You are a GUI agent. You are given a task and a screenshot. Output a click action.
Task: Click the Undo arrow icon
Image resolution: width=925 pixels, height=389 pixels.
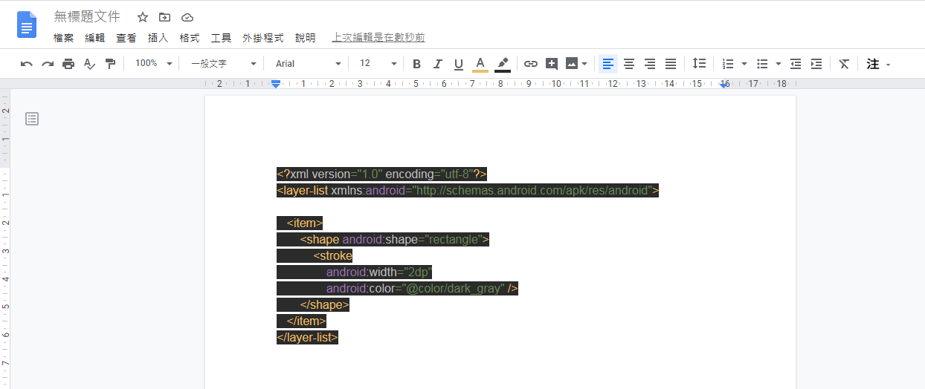(x=27, y=64)
